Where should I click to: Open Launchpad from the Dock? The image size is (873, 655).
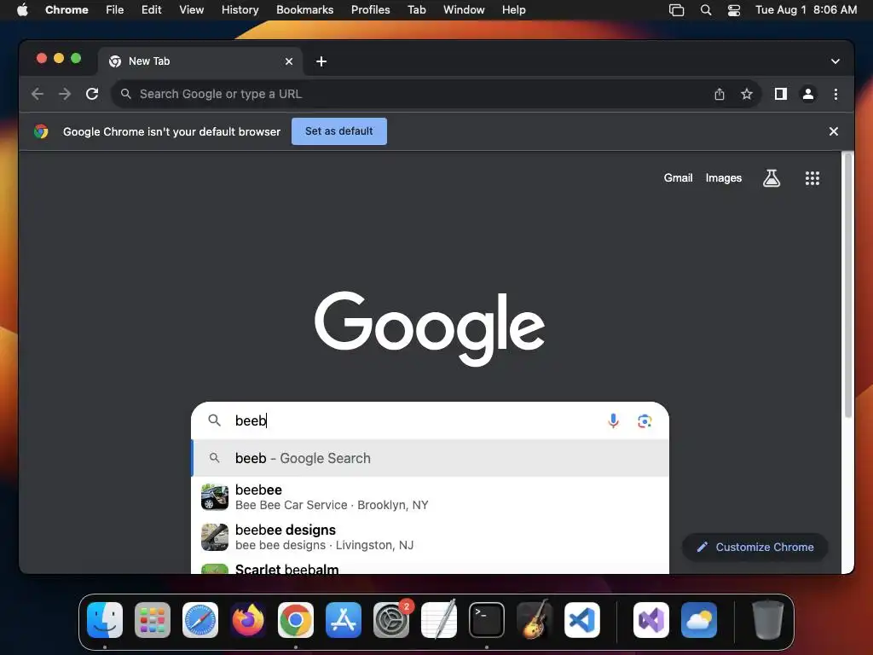[153, 620]
